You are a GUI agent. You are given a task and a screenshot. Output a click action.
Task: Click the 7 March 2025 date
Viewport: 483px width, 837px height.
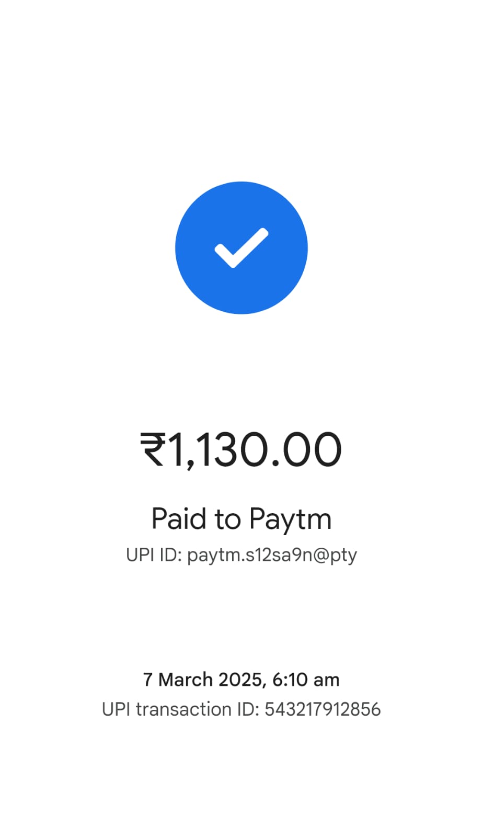203,680
